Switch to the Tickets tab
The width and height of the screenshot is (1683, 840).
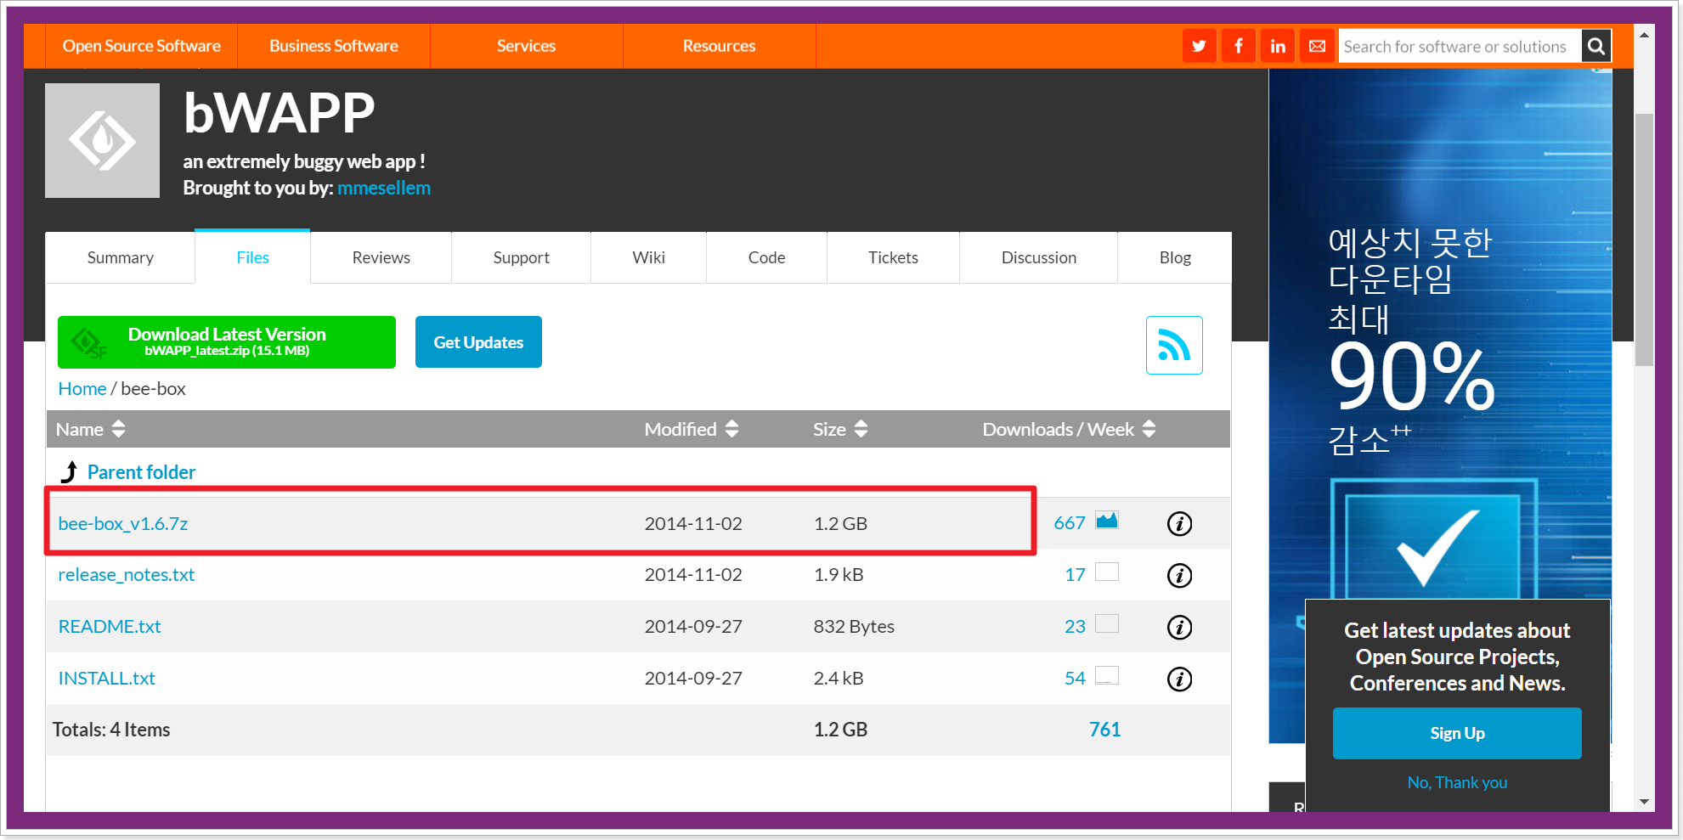coord(893,257)
